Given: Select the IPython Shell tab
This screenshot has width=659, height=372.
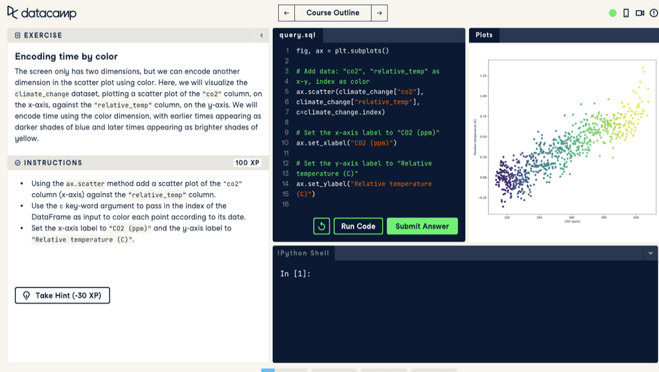Looking at the screenshot, I should click(x=303, y=253).
